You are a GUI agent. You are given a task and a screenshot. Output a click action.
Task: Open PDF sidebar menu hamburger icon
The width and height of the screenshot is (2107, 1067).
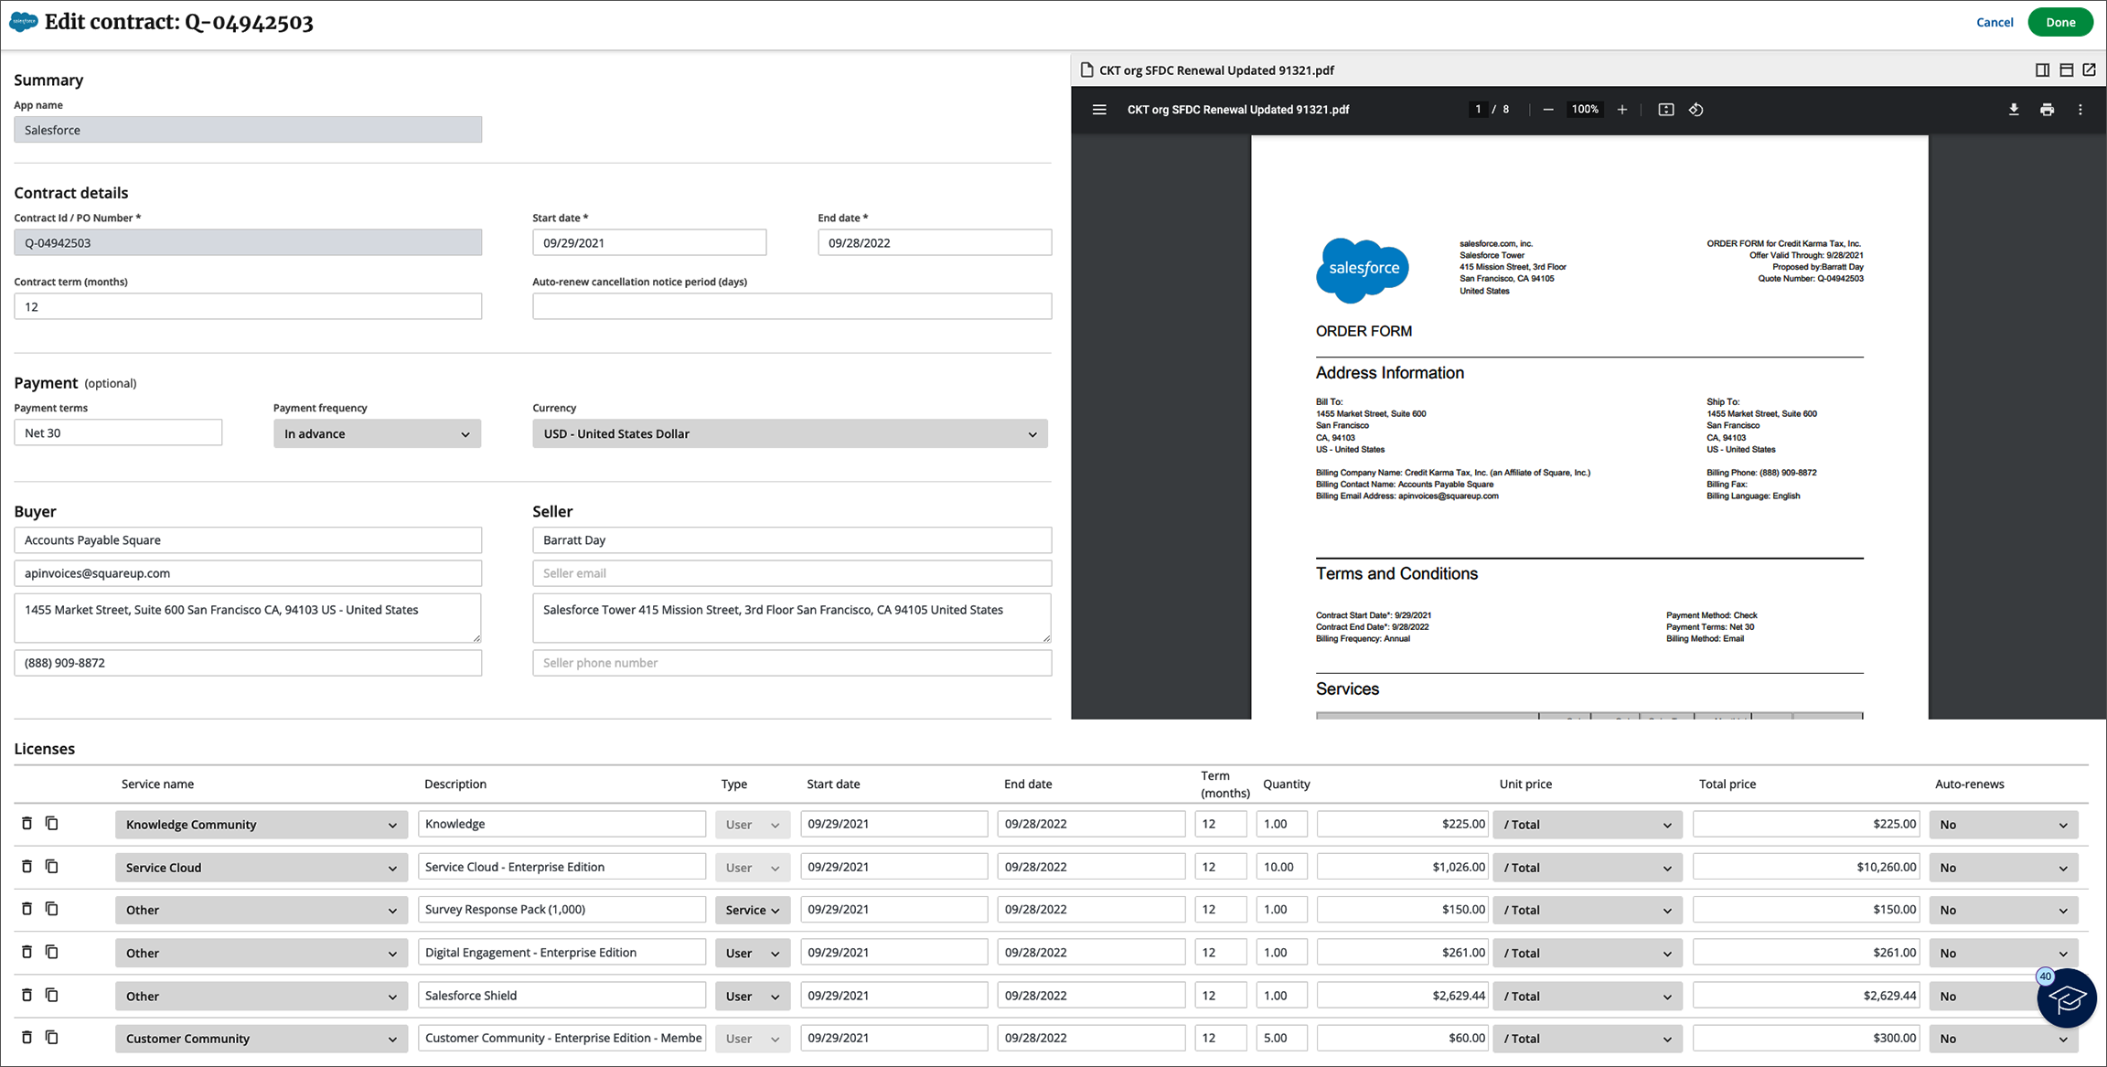1099,110
